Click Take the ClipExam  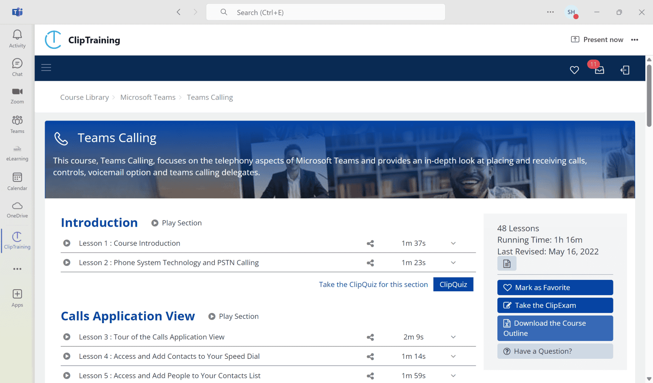pos(555,305)
